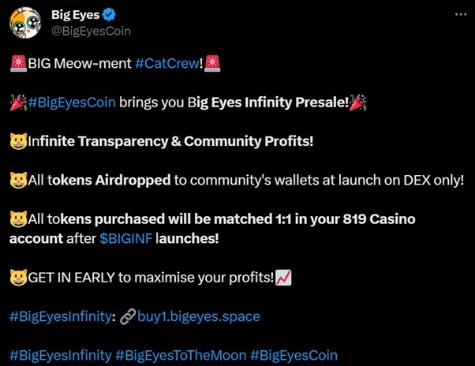Open the Big Eyes profile avatar
The width and height of the screenshot is (475, 366).
[x=25, y=23]
